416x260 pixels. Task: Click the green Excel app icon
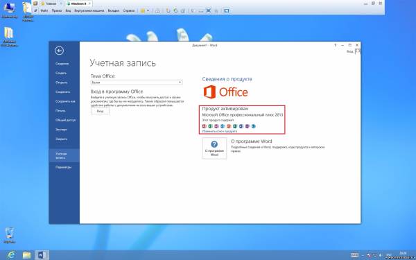(210, 126)
